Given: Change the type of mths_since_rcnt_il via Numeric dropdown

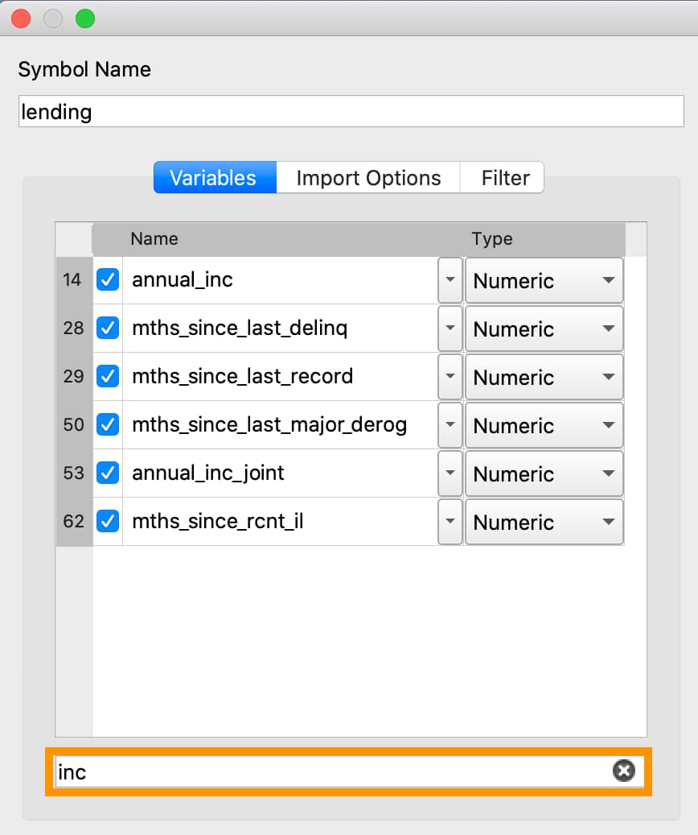Looking at the screenshot, I should [544, 522].
